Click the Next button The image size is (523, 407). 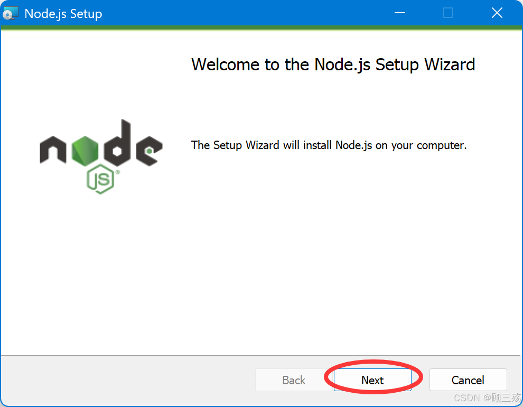(372, 380)
